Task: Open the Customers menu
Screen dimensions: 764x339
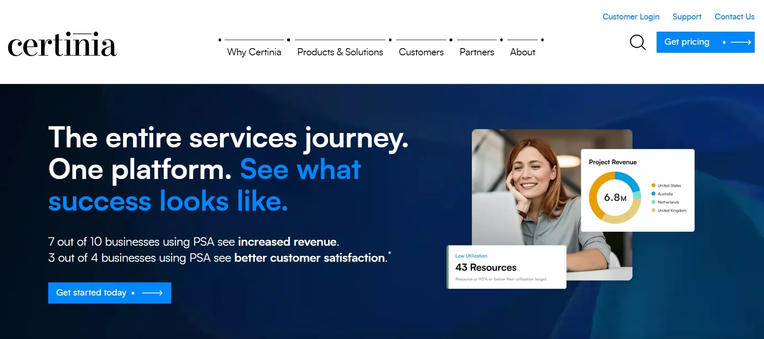Action: pos(421,52)
